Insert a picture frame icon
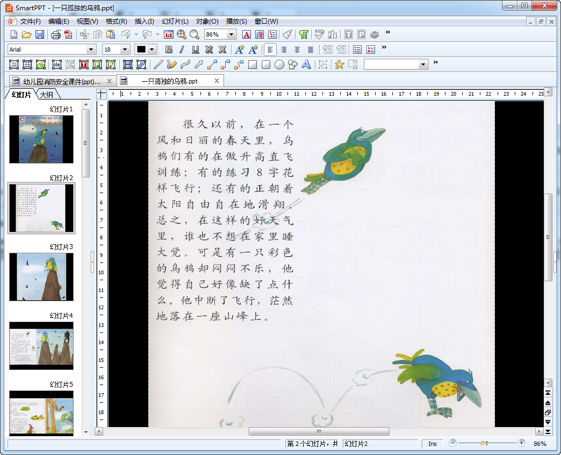The image size is (561, 455). point(41,65)
